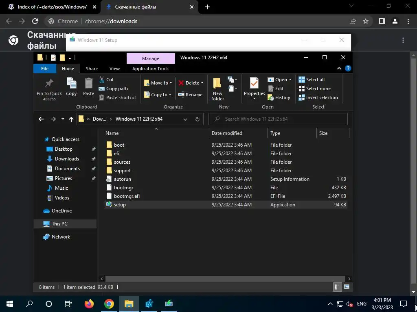Select the support folder

(122, 170)
